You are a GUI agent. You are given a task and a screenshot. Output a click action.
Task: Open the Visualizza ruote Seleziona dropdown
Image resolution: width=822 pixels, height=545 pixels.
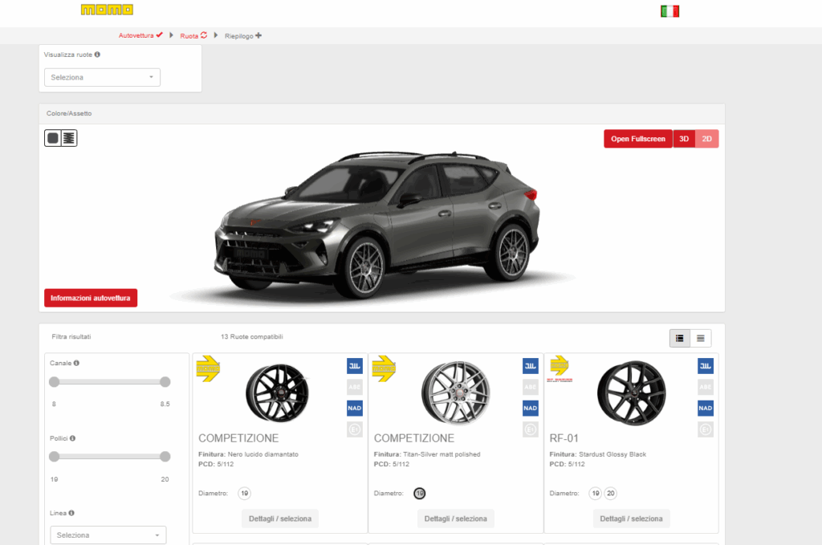point(102,78)
